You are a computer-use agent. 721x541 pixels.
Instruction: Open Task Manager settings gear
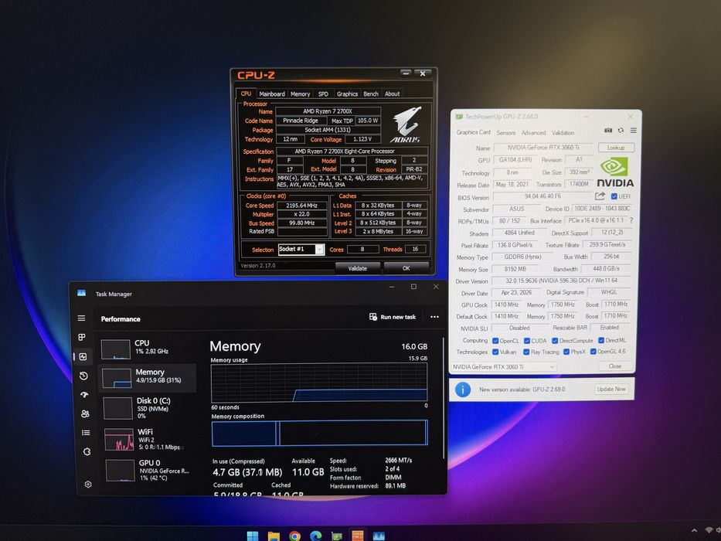point(88,485)
